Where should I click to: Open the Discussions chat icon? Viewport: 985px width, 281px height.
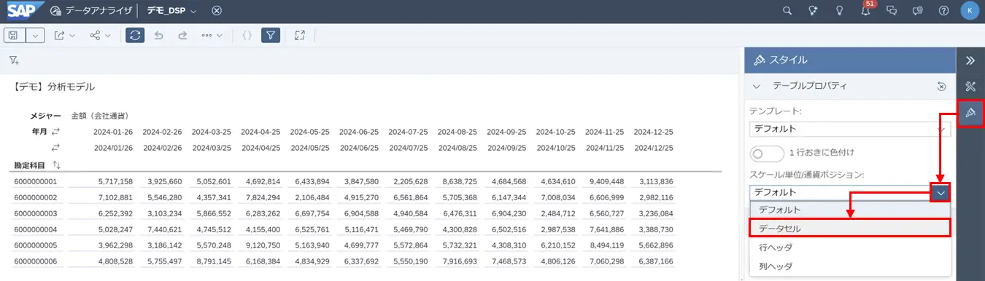coord(891,11)
